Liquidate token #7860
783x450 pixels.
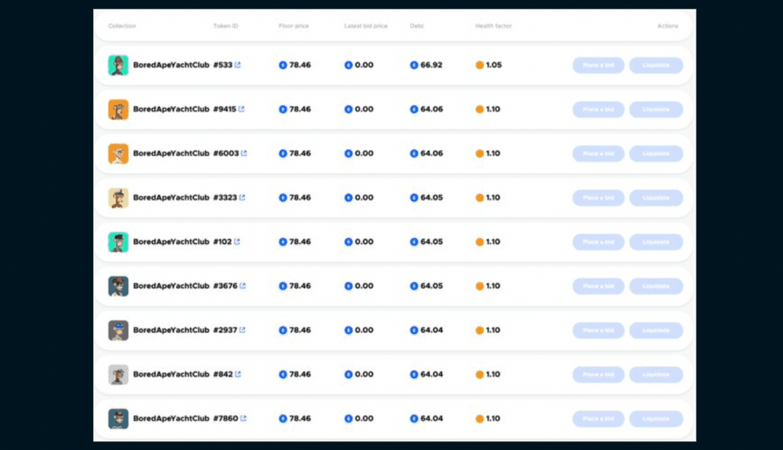[x=656, y=419]
